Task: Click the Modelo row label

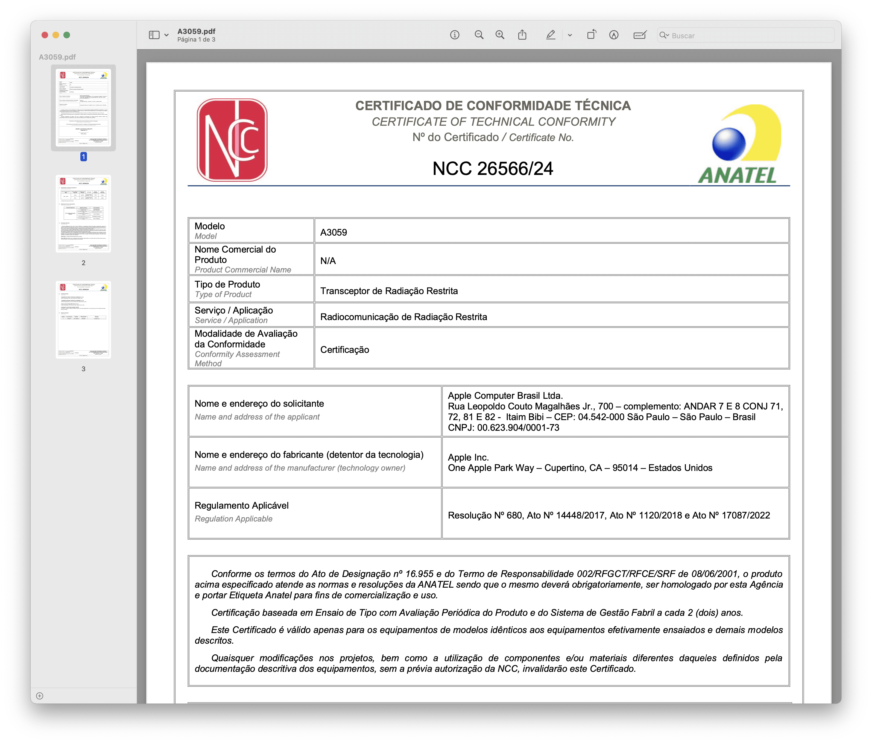Action: (210, 226)
